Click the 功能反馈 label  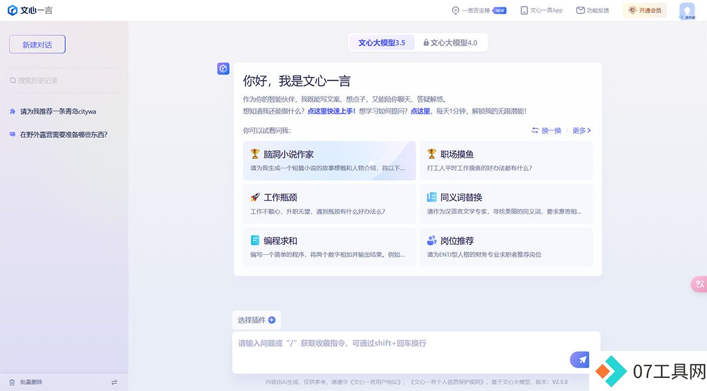tap(598, 11)
